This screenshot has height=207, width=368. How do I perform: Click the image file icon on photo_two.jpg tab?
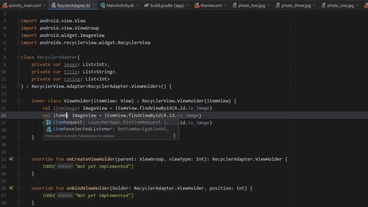tap(235, 5)
